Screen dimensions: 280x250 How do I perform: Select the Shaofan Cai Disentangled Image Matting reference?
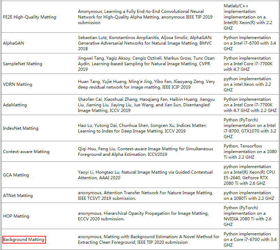pyautogui.click(x=146, y=105)
